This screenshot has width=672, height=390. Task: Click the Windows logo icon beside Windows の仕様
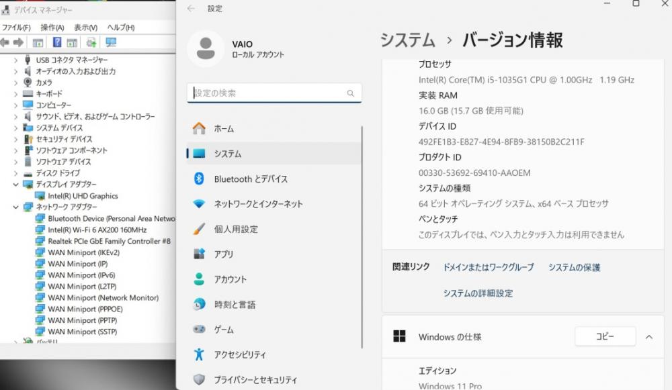coord(399,336)
